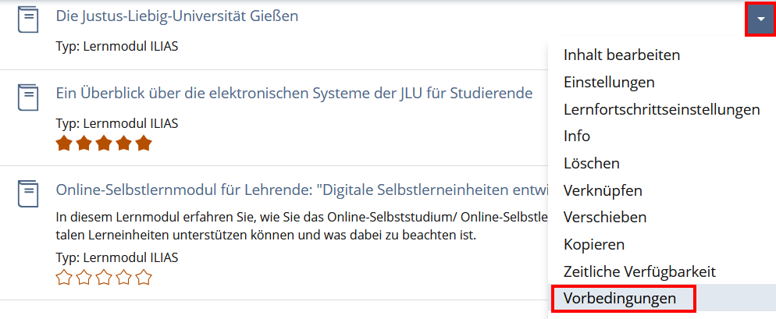This screenshot has height=319, width=776.
Task: Select Verschieben from the actions menu
Action: tap(605, 217)
